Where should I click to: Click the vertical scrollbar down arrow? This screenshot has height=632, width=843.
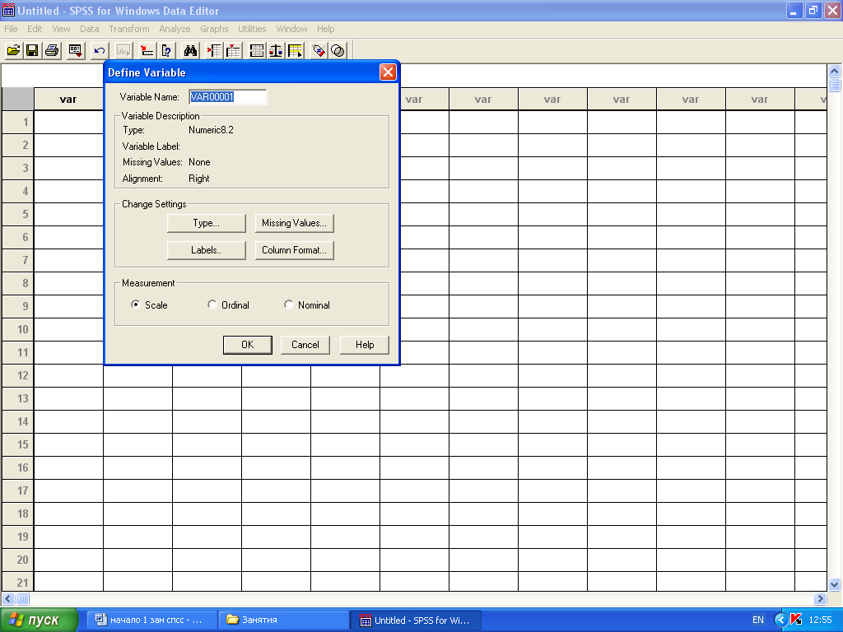(835, 585)
